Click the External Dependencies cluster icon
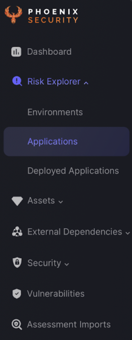This screenshot has height=340, width=132. [x=17, y=232]
